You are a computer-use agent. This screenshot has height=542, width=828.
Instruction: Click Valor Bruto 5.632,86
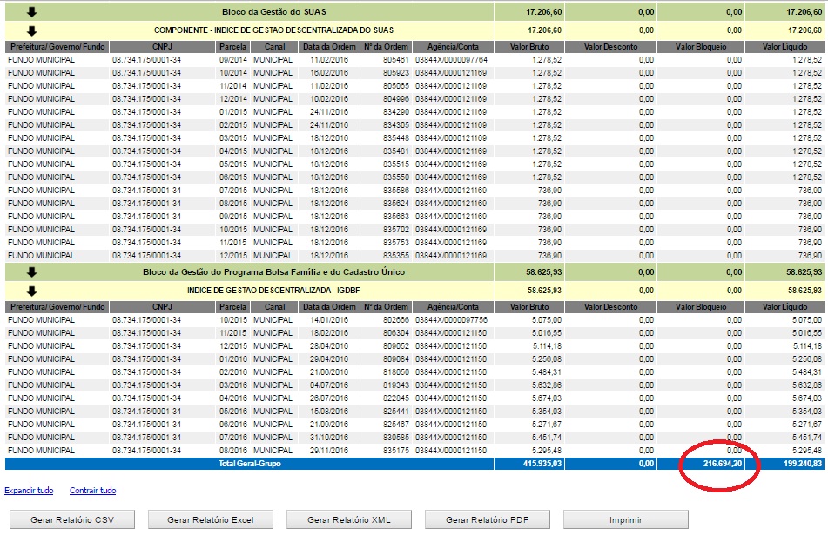coord(547,385)
